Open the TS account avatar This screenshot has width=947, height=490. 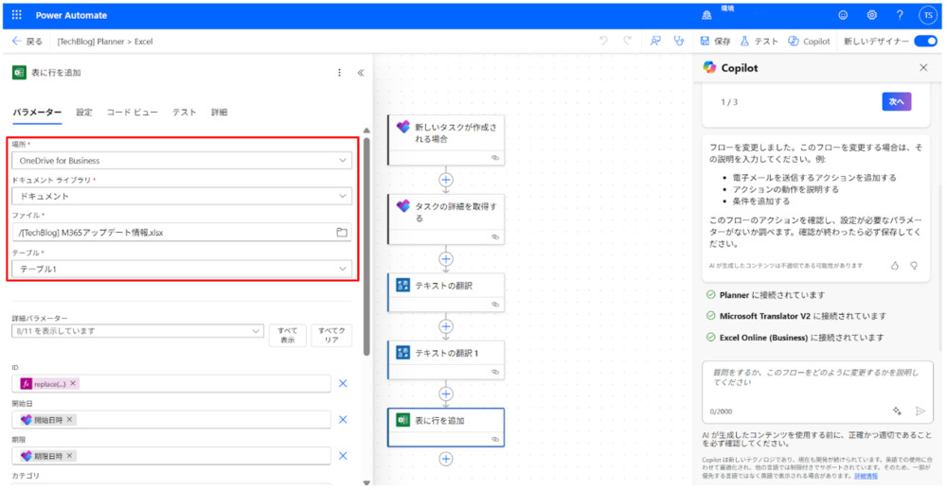tap(928, 16)
